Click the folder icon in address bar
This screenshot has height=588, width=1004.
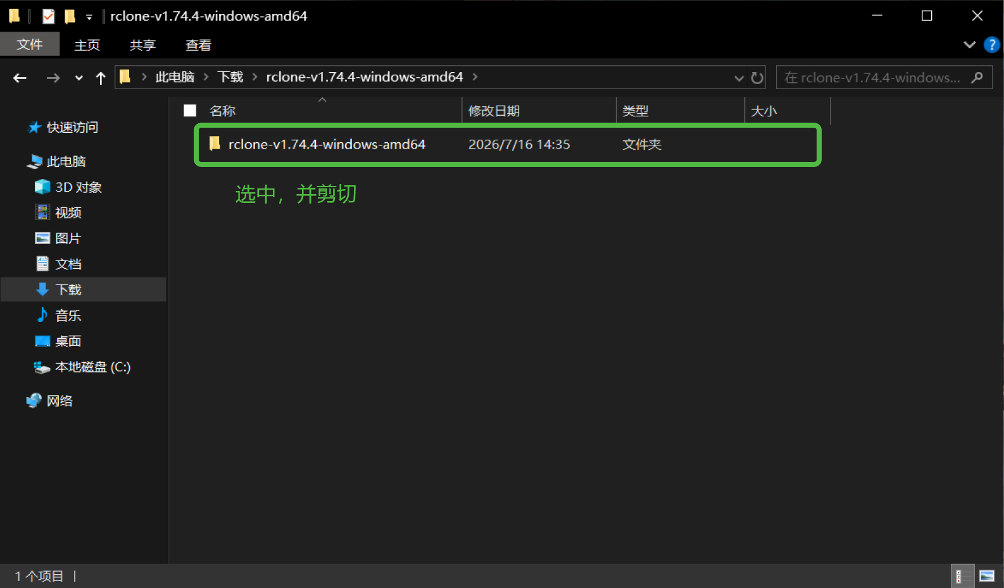[125, 77]
